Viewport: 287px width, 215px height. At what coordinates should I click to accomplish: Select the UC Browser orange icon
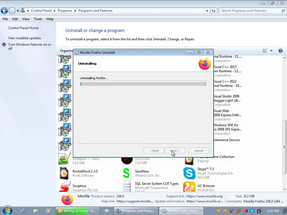[189, 187]
